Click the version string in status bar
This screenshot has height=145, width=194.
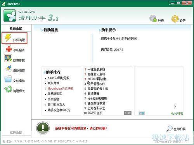(x=45, y=142)
